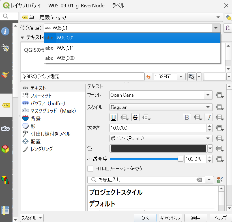
Task: Open the color picker dropdown arrow
Action: click(210, 149)
